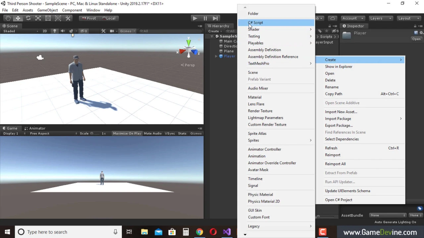Click the Pause button in the toolbar
Image resolution: width=424 pixels, height=238 pixels.
point(205,18)
